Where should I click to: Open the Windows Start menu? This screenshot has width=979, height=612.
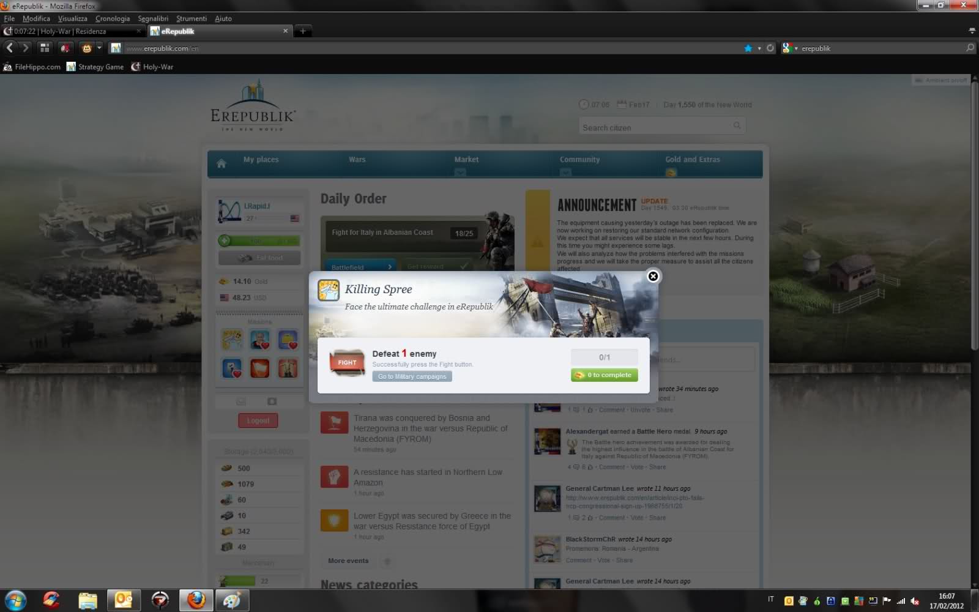pos(15,600)
